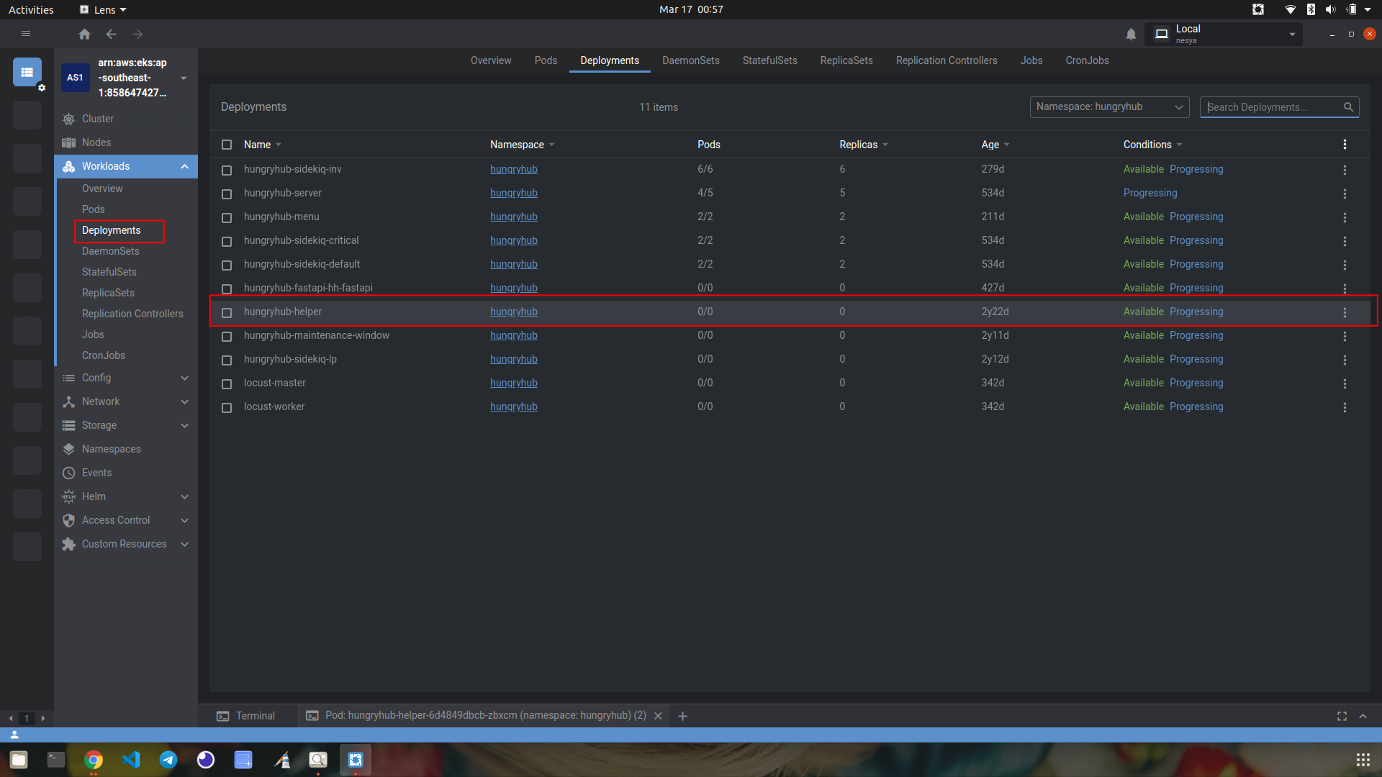Open the Namespace: hungryhub dropdown
Viewport: 1382px width, 777px height.
pos(1108,107)
